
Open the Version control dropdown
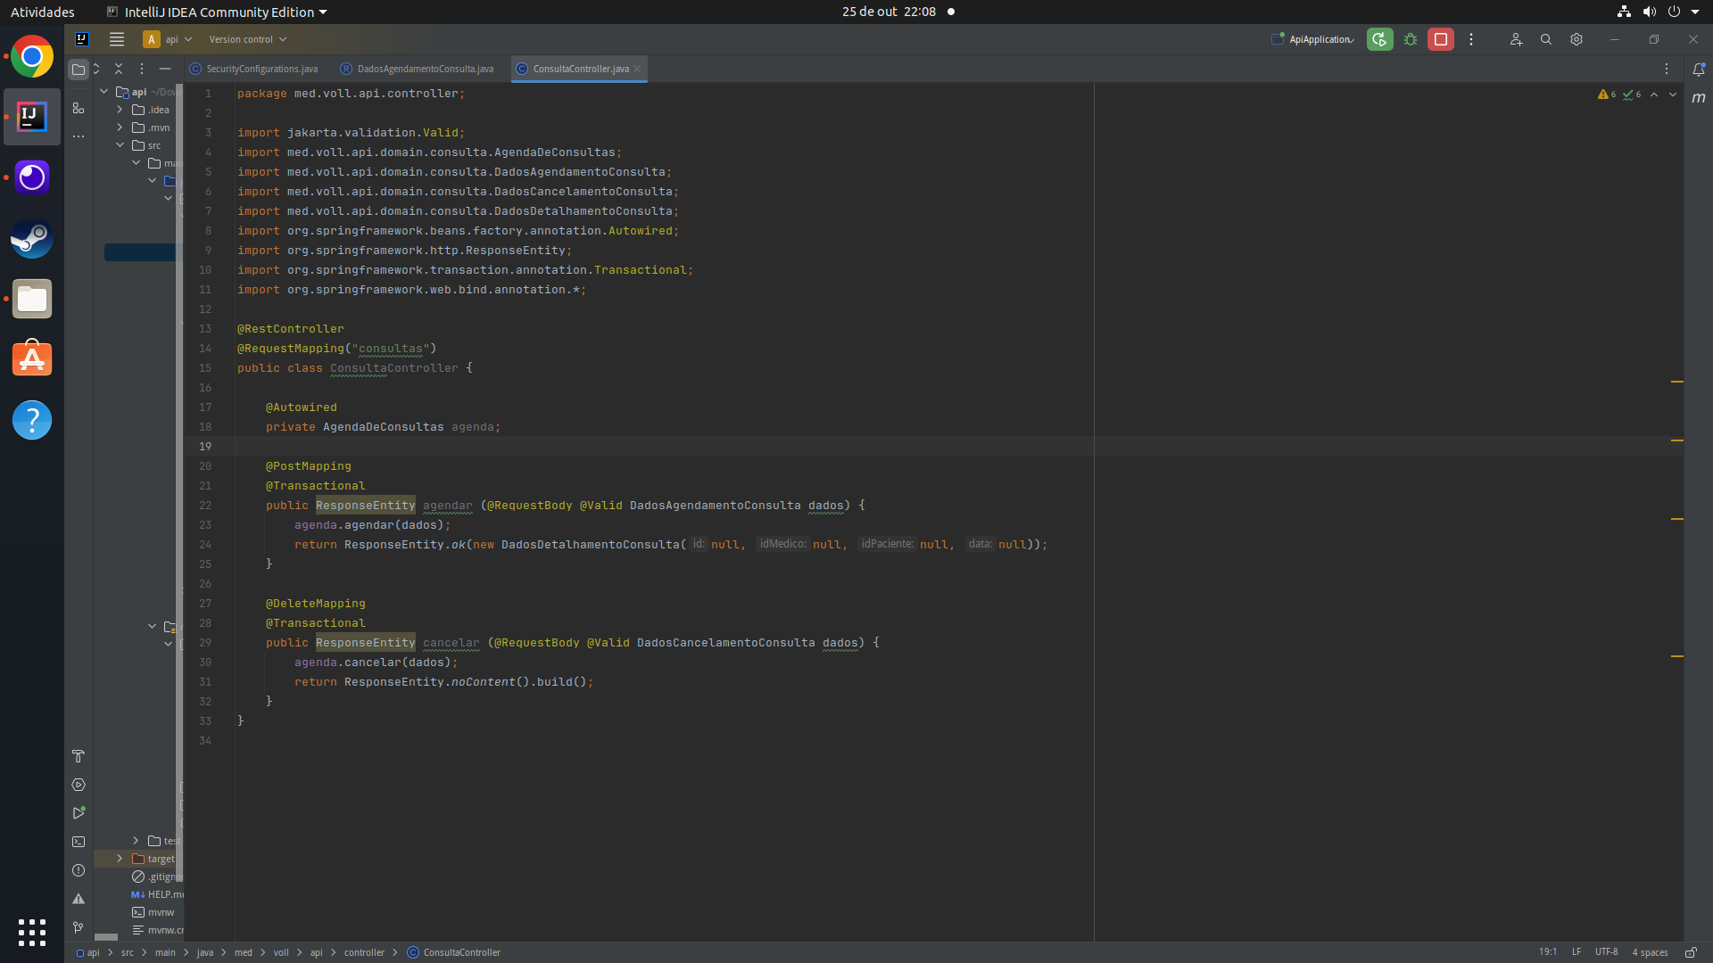[247, 39]
